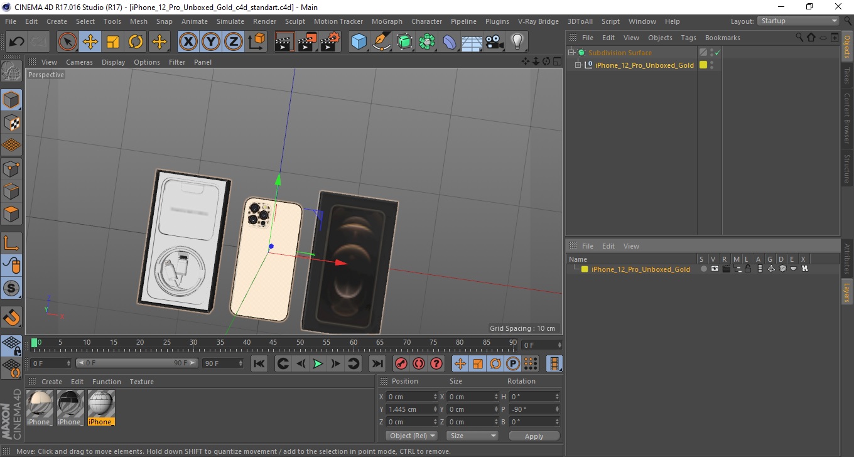Collapse the Subdivision Surface tree node
Image resolution: width=854 pixels, height=457 pixels.
click(x=571, y=53)
